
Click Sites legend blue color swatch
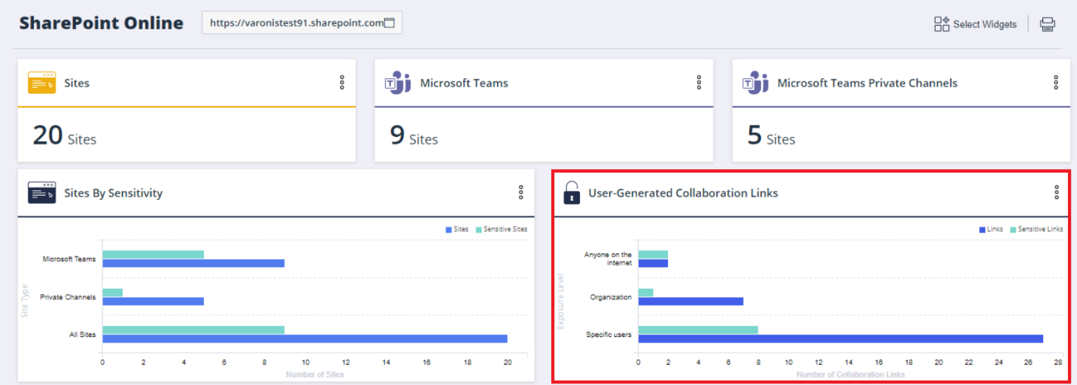click(449, 229)
